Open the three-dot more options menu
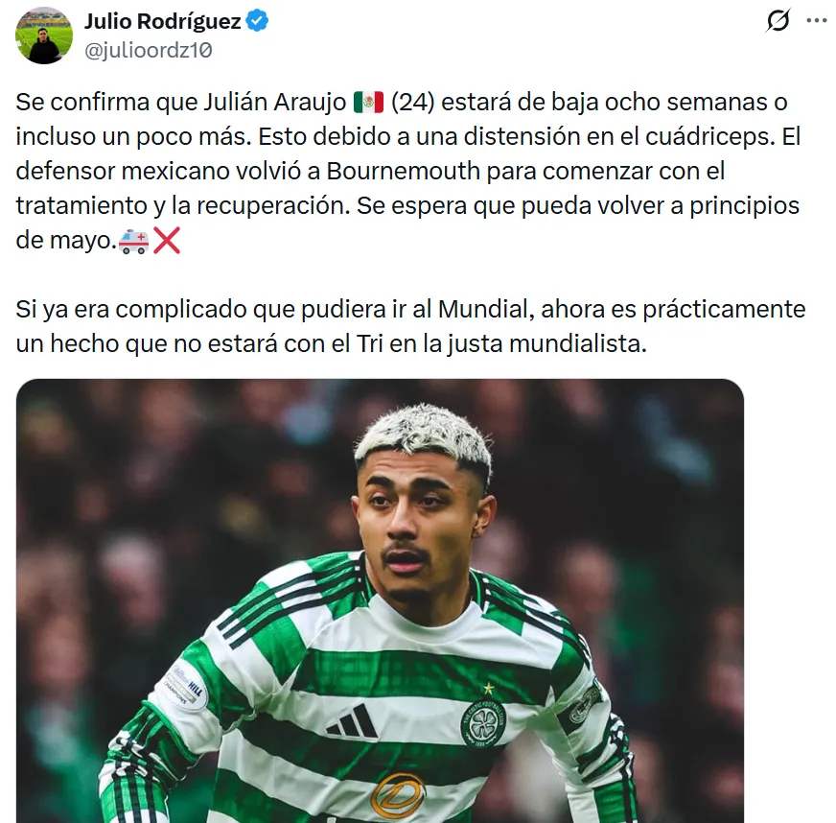This screenshot has width=836, height=823. (816, 21)
